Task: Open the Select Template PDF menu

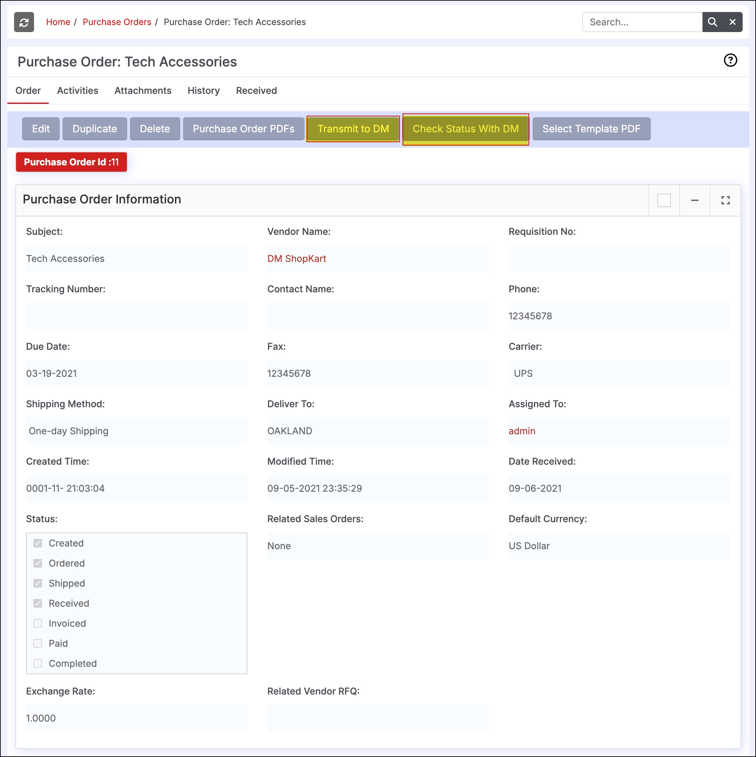Action: pos(591,129)
